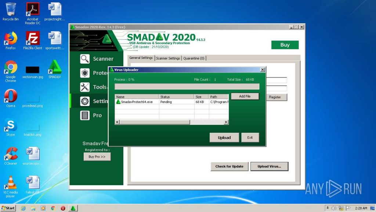376x212 pixels.
Task: Switch to the Scanner Settings tab
Action: 168,58
